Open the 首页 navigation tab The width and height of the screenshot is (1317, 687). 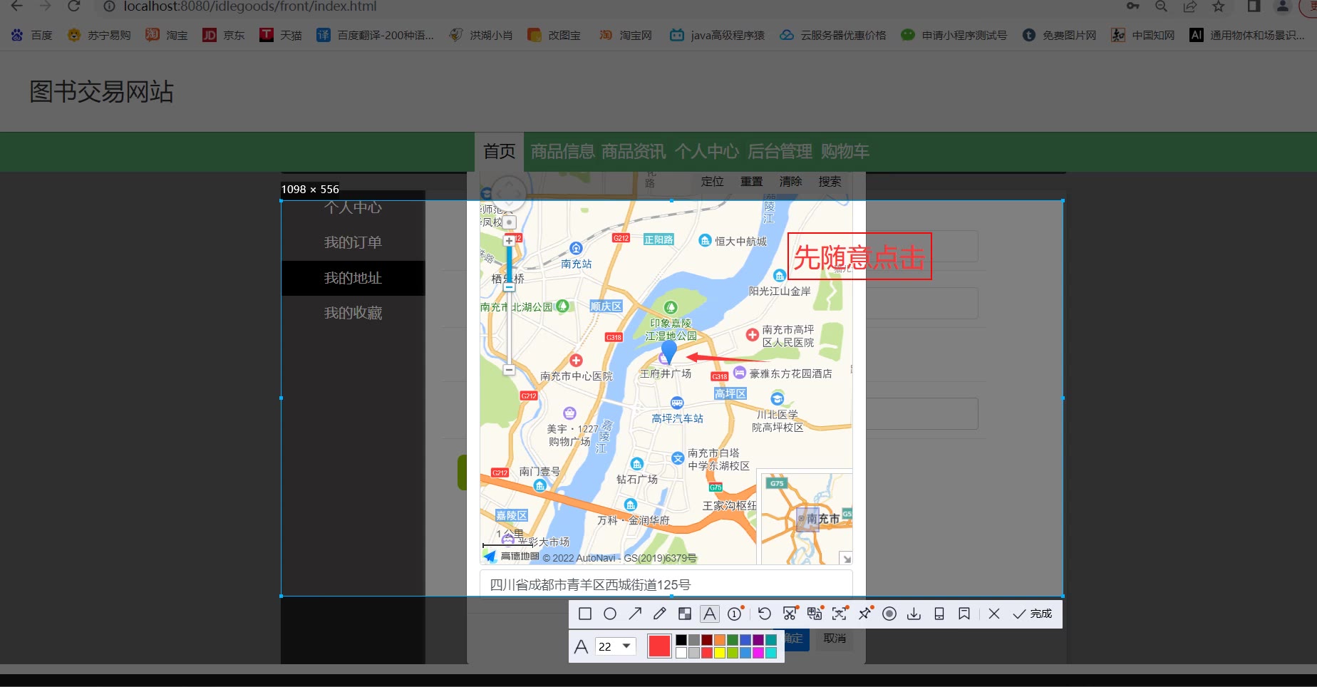pos(499,151)
